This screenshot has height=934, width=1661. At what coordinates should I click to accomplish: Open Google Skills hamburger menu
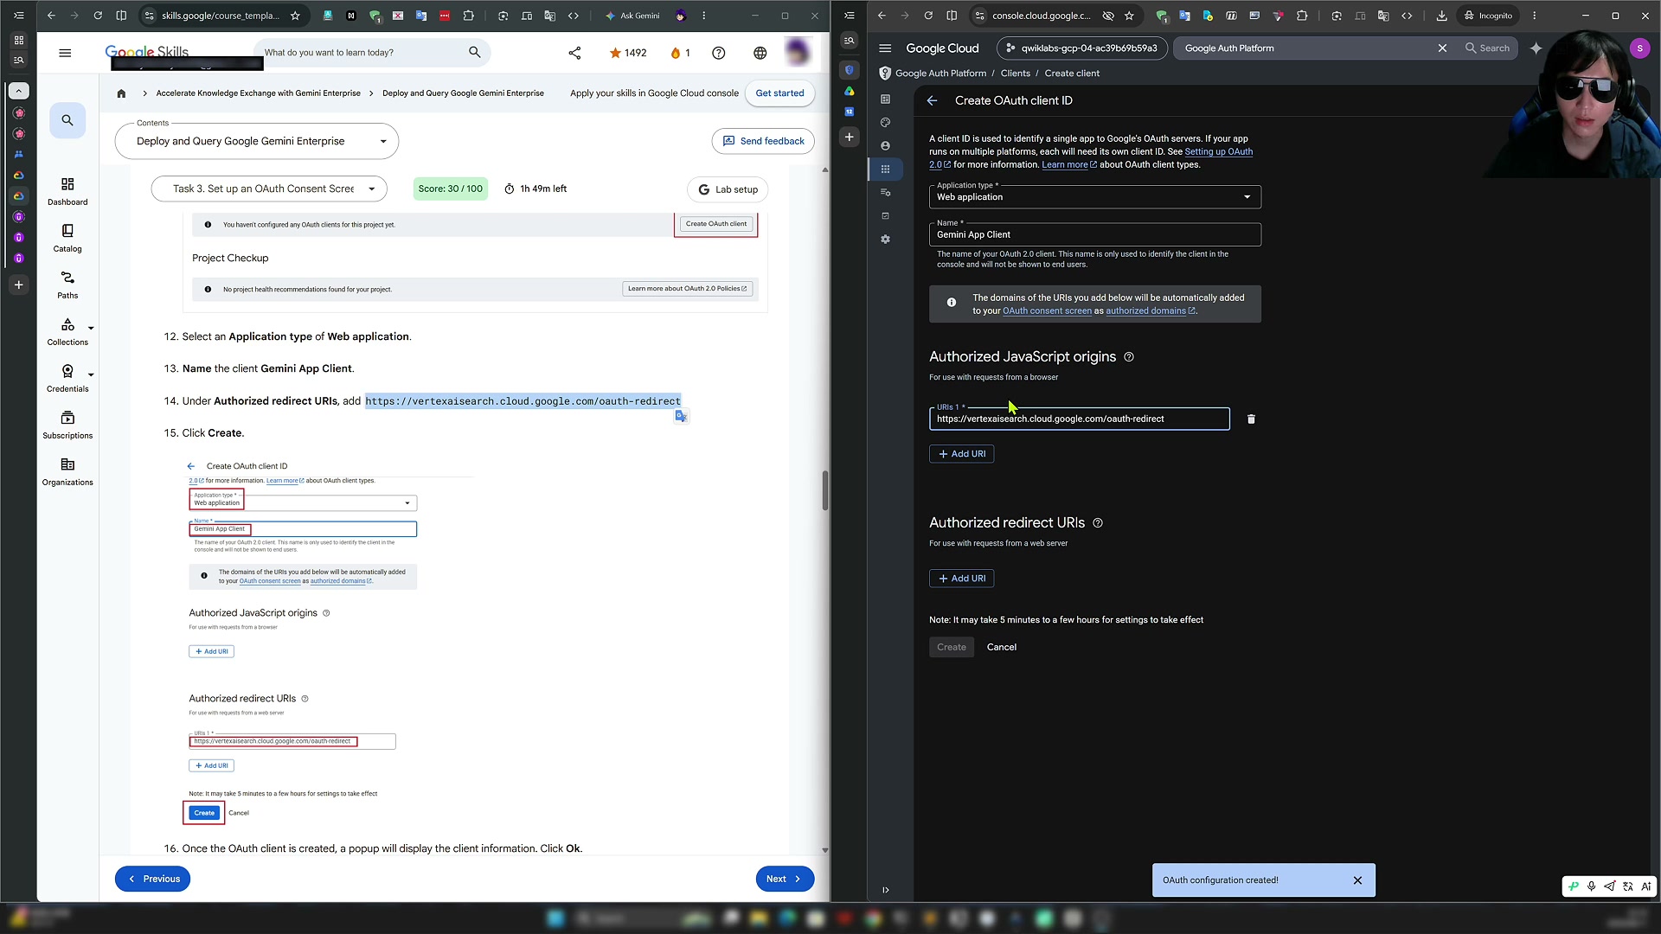tap(65, 53)
